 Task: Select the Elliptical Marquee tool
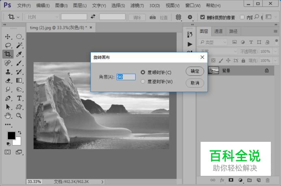coord(19,36)
